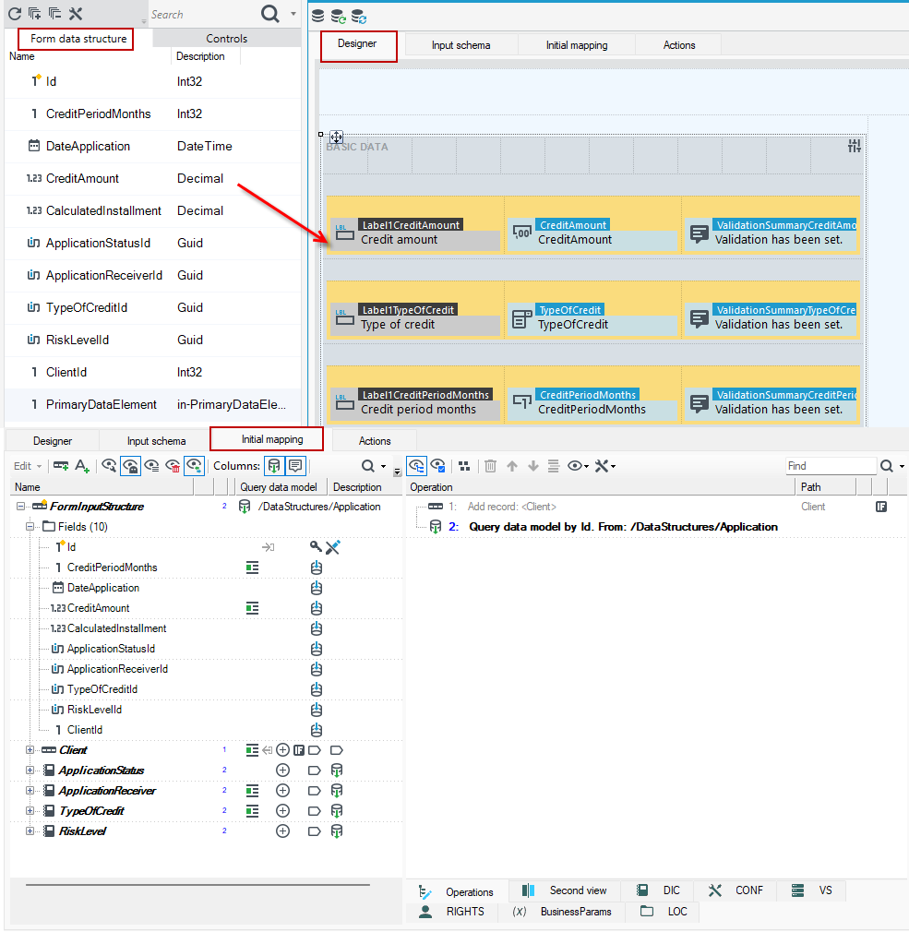Click the refresh icon above Form data structure
This screenshot has height=932, width=909.
tap(14, 14)
